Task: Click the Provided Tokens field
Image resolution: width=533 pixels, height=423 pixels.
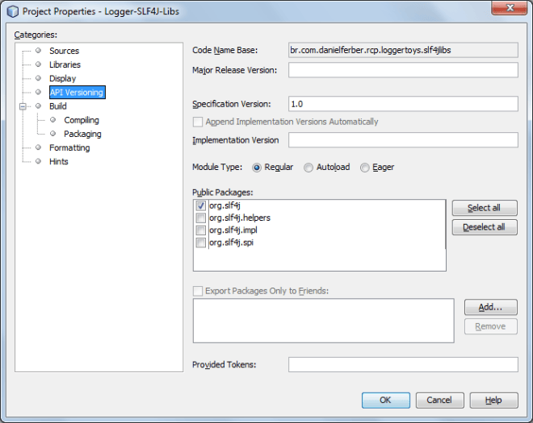Action: click(x=403, y=364)
